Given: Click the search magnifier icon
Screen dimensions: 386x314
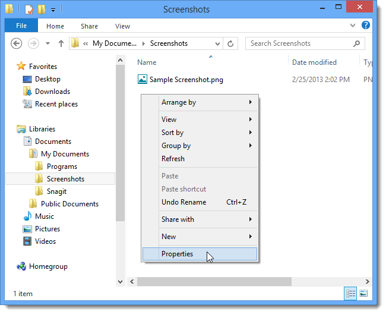Looking at the screenshot, I should (356, 43).
